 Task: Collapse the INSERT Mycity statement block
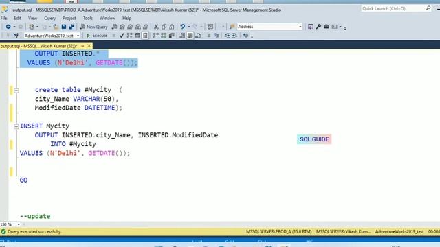[16, 126]
